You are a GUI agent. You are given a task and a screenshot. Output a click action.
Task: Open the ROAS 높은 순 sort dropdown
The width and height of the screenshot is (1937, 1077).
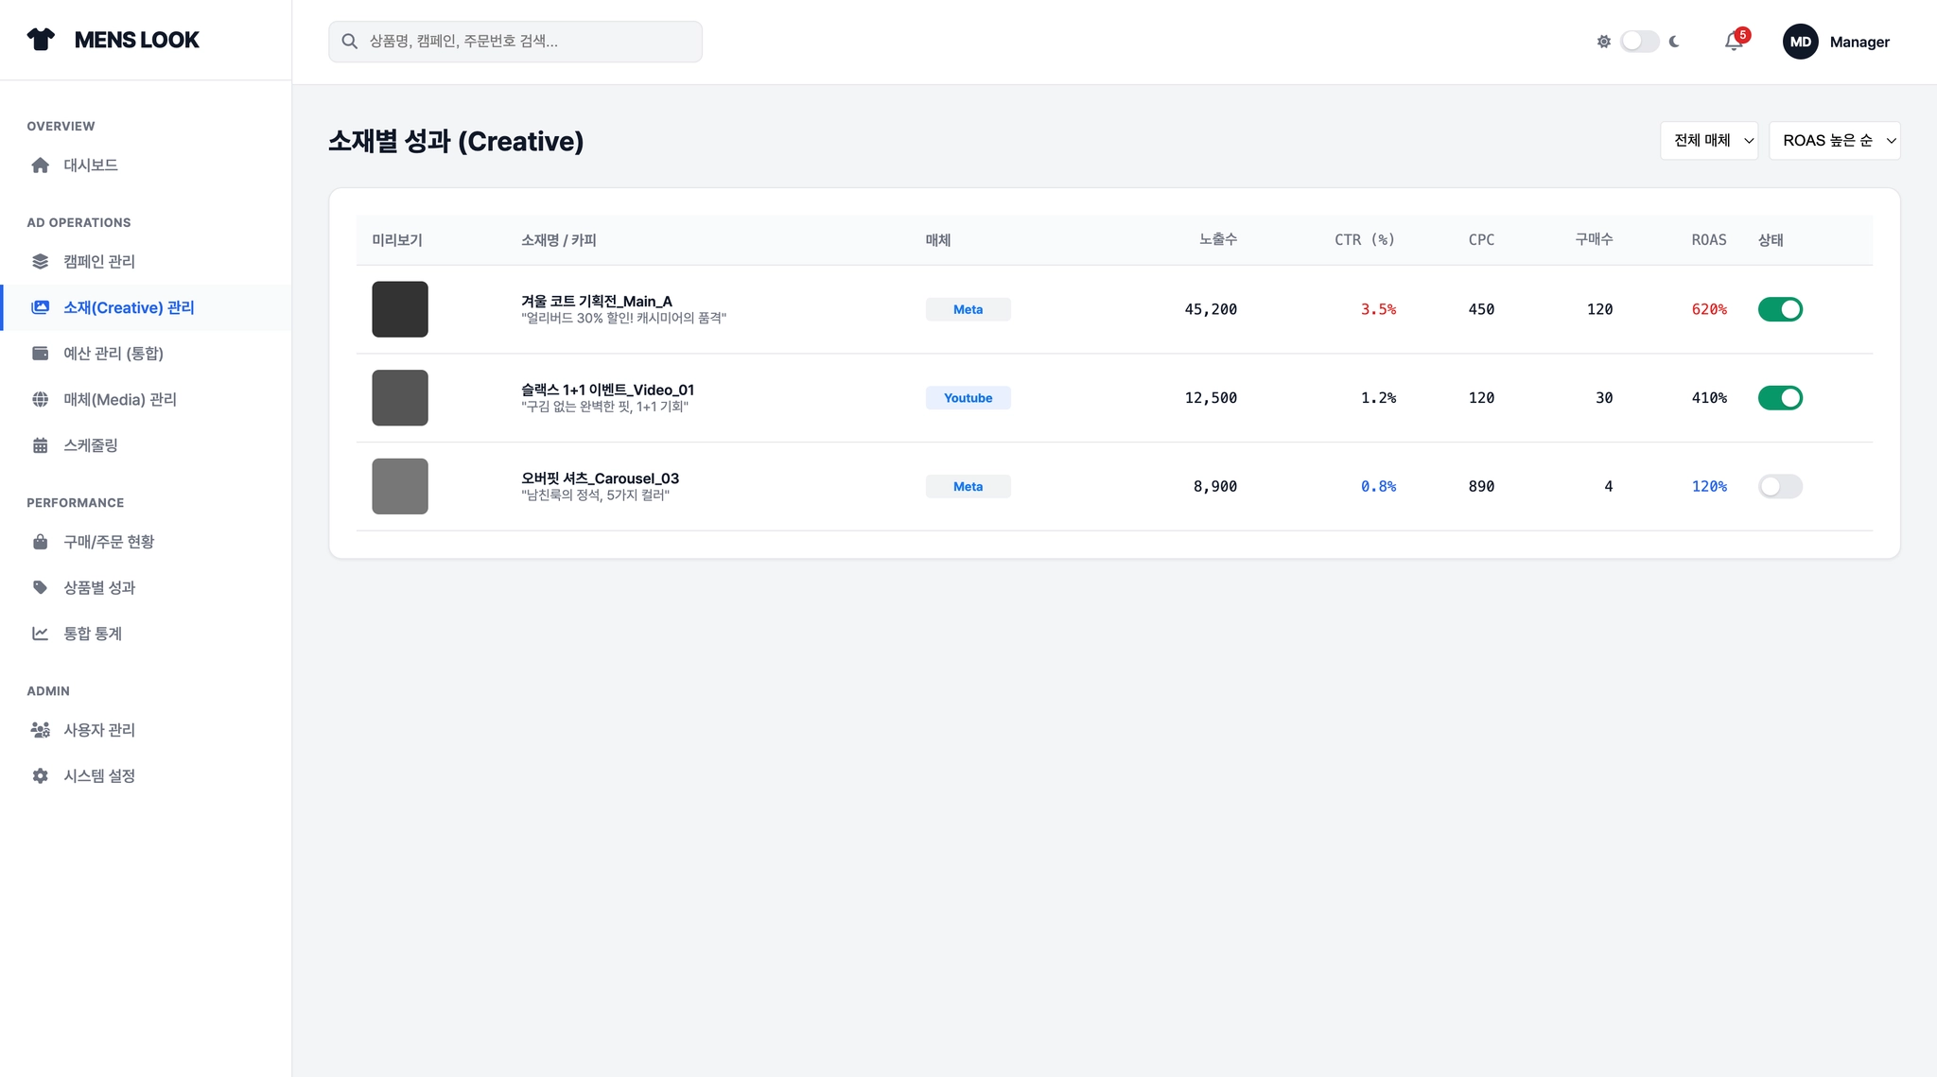pyautogui.click(x=1834, y=141)
